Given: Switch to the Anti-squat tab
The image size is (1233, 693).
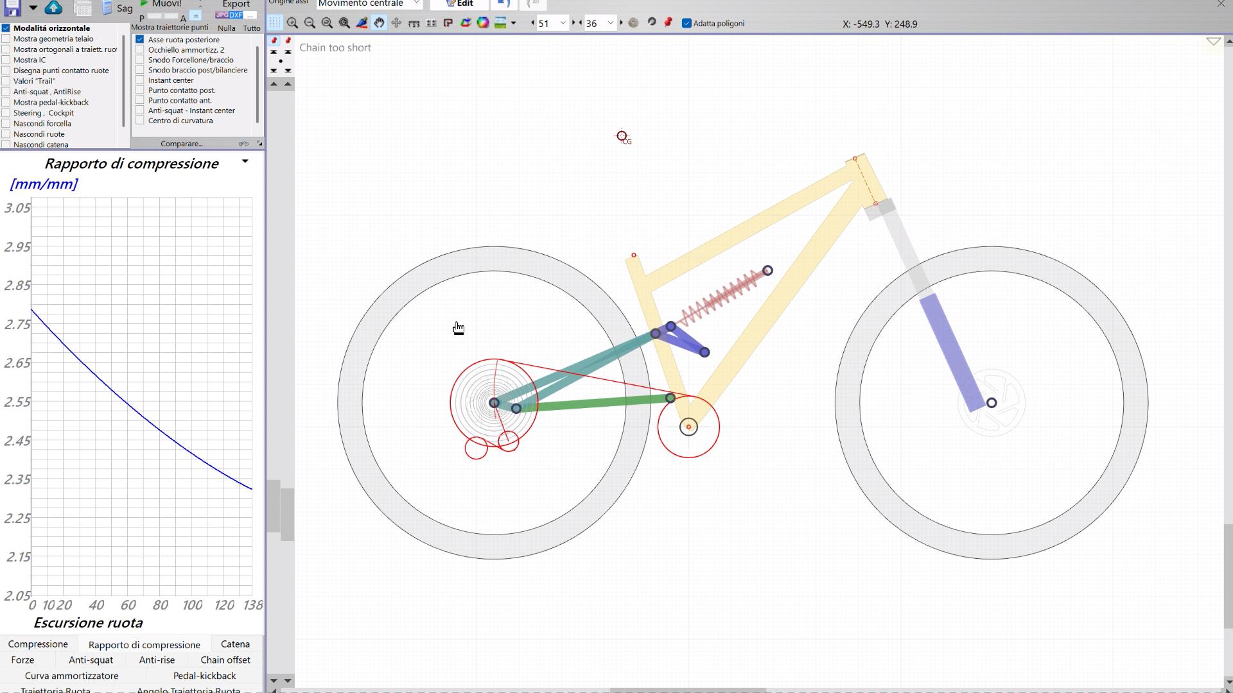Looking at the screenshot, I should click(91, 660).
